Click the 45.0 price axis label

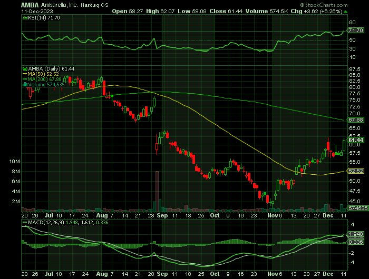pyautogui.click(x=355, y=202)
